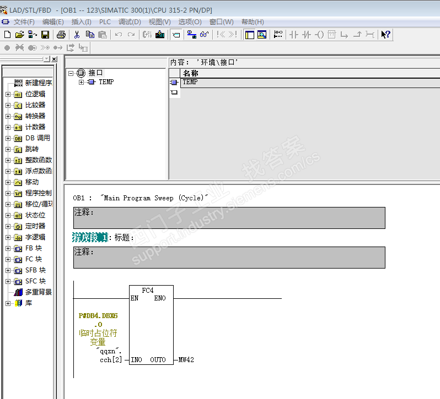Screen dimensions: 440x399
Task: Open the 选项(O) menu
Action: tap(190, 22)
